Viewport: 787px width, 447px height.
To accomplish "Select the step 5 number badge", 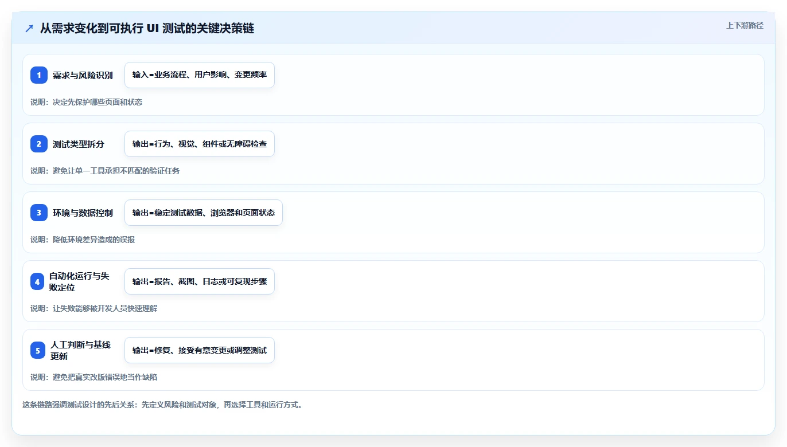I will pos(38,350).
